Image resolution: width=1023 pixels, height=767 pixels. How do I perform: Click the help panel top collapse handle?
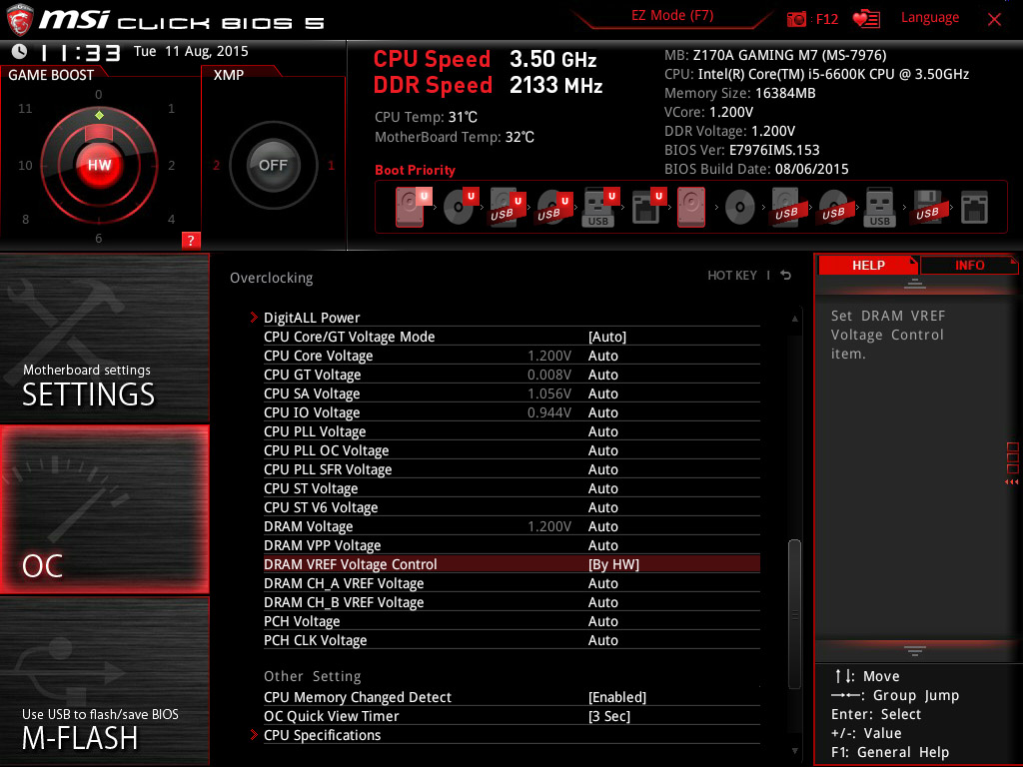click(915, 283)
